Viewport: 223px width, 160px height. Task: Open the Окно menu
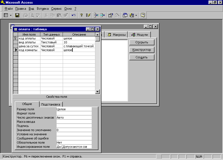click(x=68, y=9)
